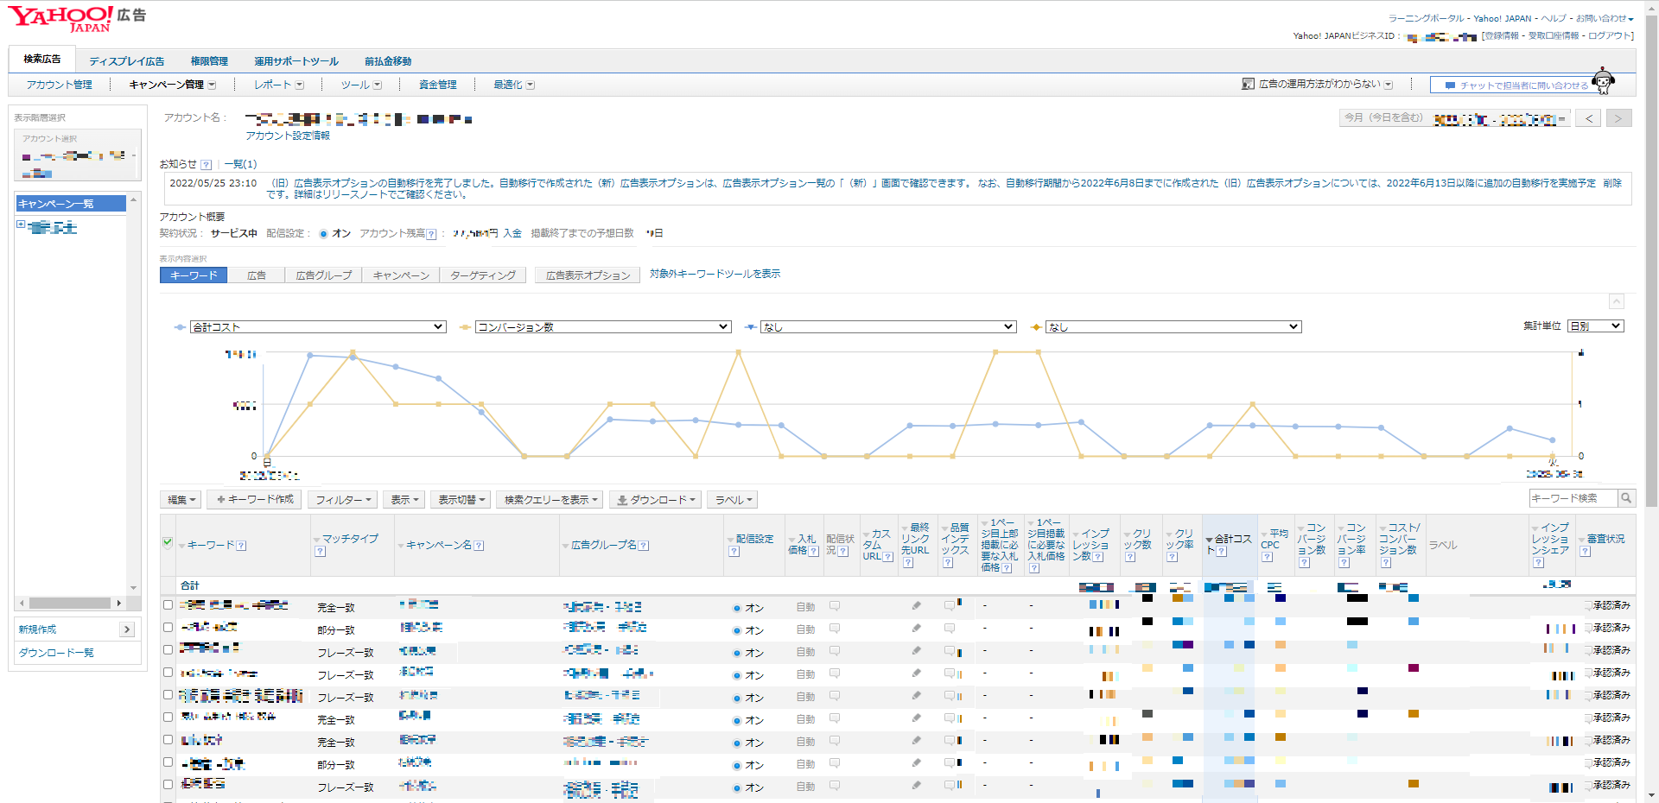Screen dimensions: 1659x803
Task: Expand the campaign tree node in left panel
Action: (x=21, y=224)
